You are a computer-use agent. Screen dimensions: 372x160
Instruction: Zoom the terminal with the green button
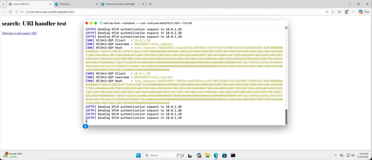95,23
